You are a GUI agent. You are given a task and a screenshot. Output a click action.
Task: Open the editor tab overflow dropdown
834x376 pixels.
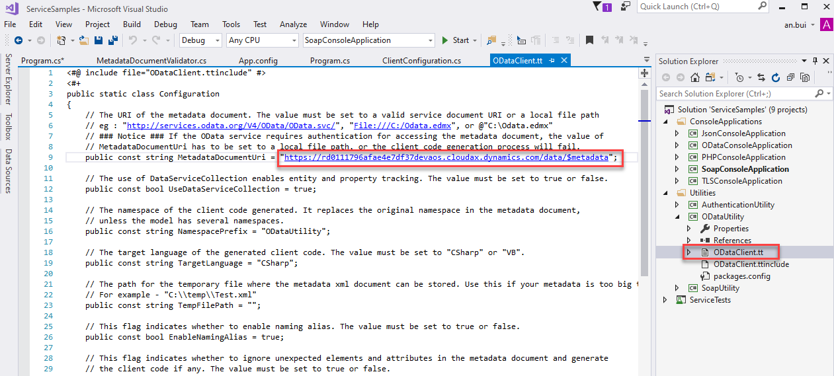(646, 60)
